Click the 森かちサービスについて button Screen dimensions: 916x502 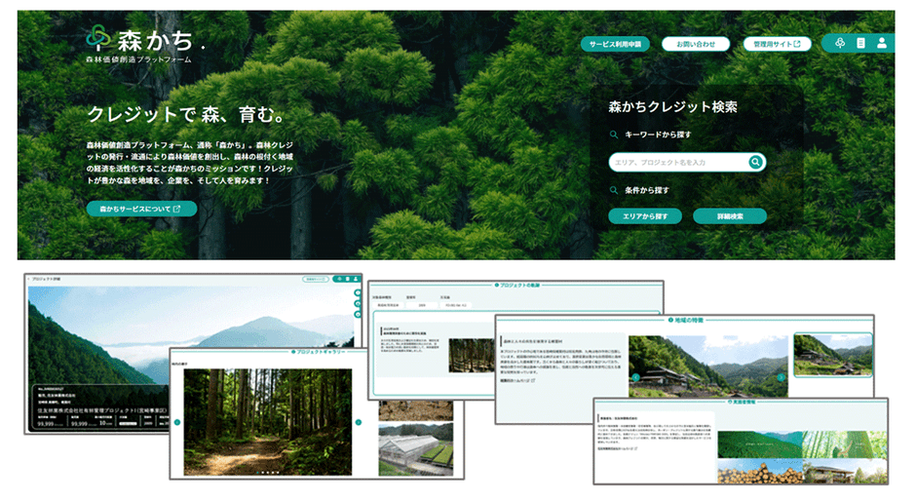(x=141, y=209)
